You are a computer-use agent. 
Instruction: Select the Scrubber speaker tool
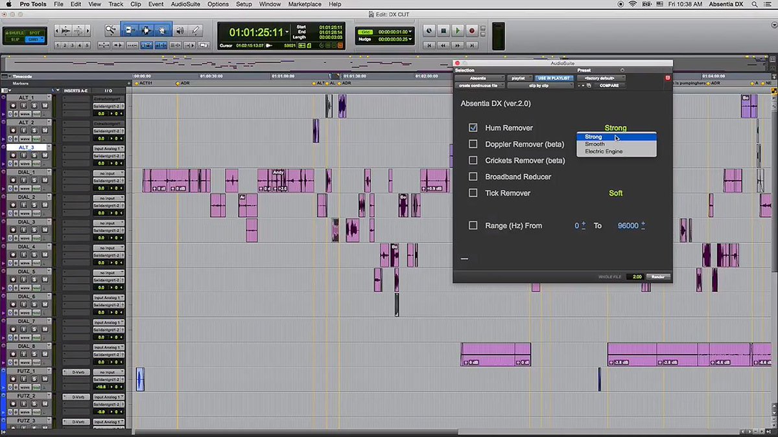180,30
